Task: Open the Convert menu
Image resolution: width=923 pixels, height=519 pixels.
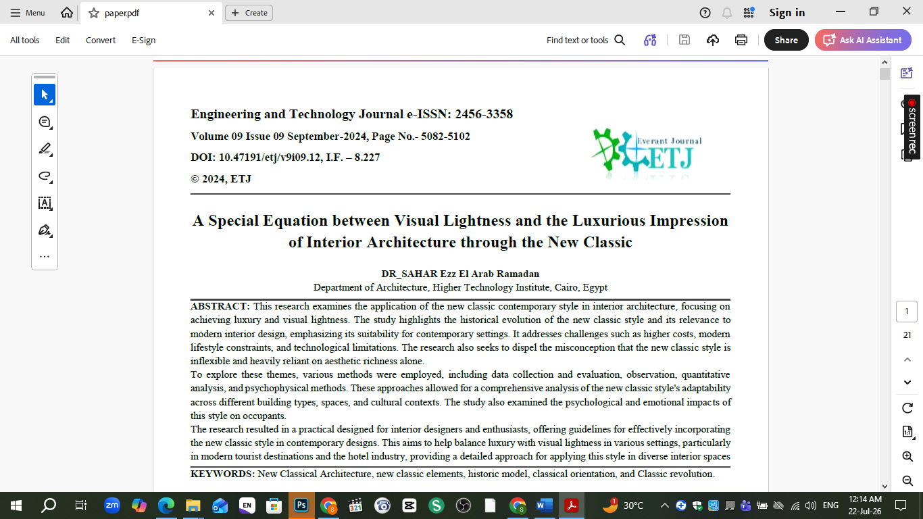Action: [x=101, y=40]
